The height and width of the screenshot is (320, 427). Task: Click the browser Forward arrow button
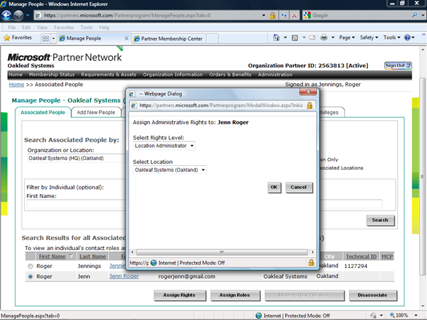tap(18, 15)
